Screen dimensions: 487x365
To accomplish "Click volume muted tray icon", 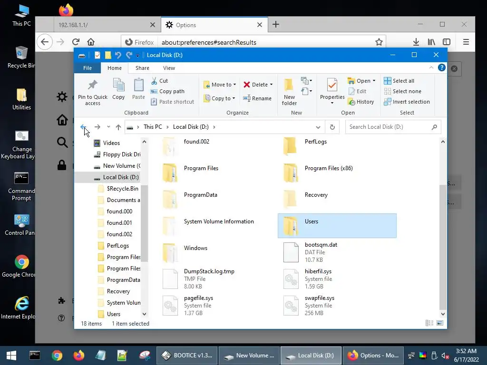I will 445,355.
